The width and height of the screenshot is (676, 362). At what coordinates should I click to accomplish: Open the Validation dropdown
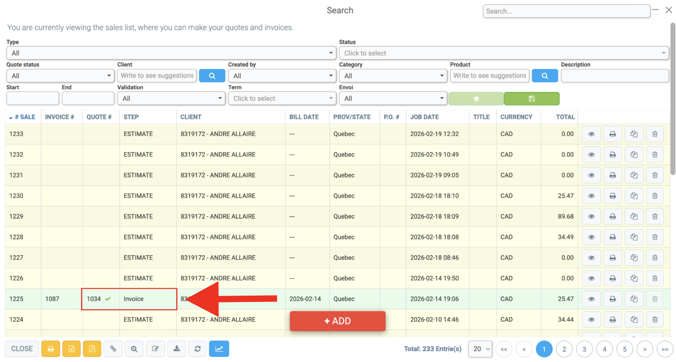171,98
